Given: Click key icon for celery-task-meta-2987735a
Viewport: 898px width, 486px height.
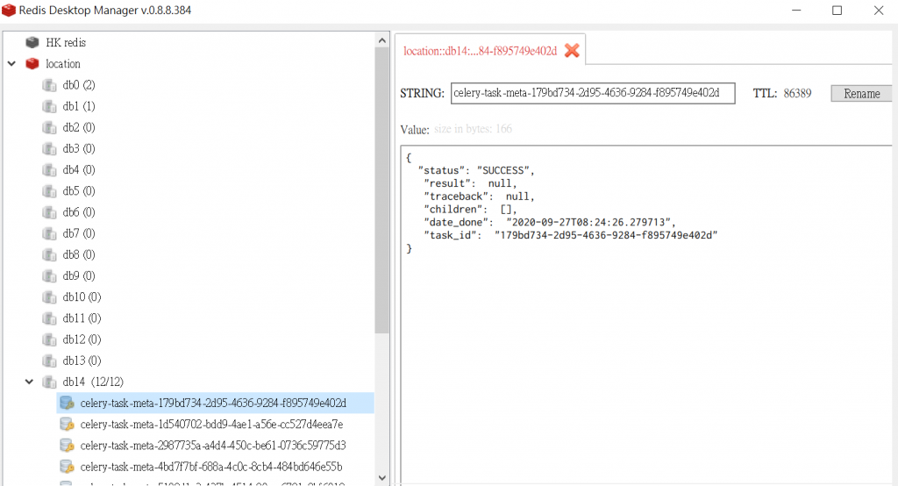Looking at the screenshot, I should (x=67, y=446).
